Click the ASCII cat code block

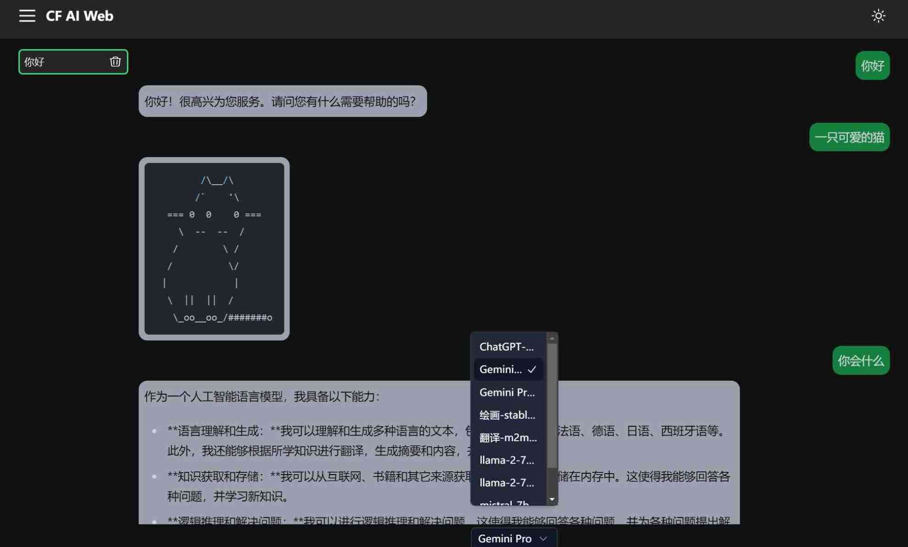pos(214,249)
